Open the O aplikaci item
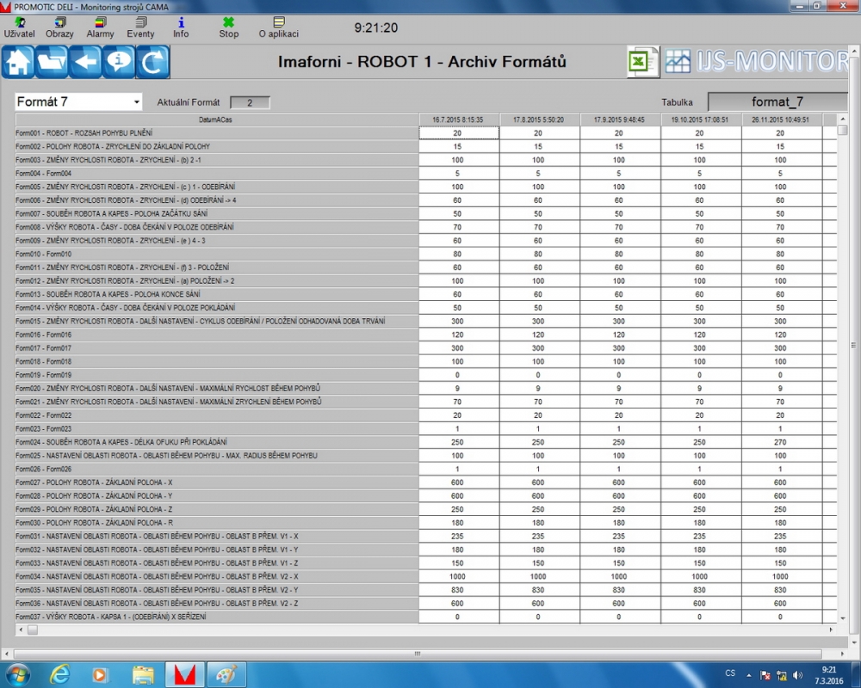861x688 pixels. point(278,28)
